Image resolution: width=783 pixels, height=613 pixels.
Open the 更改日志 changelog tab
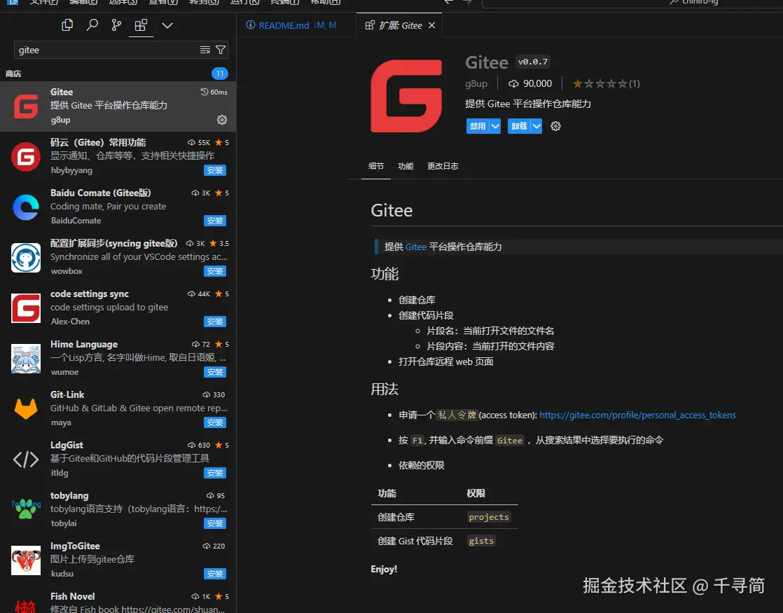click(443, 166)
